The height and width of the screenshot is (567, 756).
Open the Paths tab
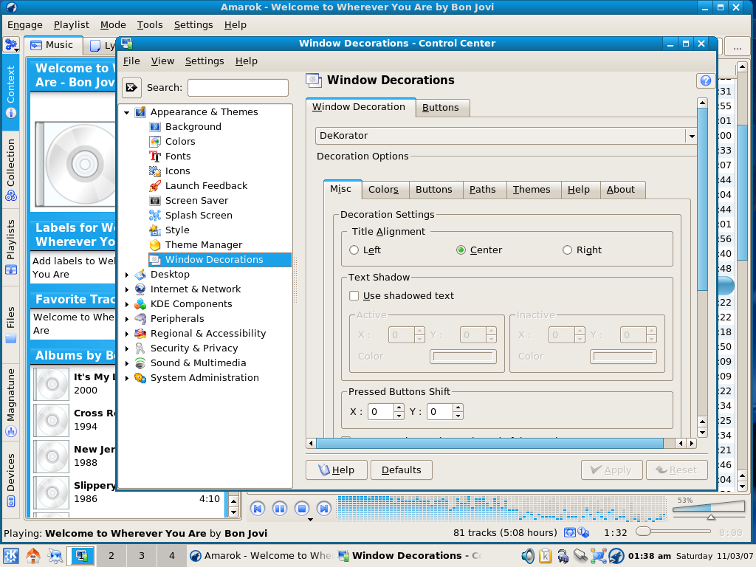pyautogui.click(x=483, y=190)
